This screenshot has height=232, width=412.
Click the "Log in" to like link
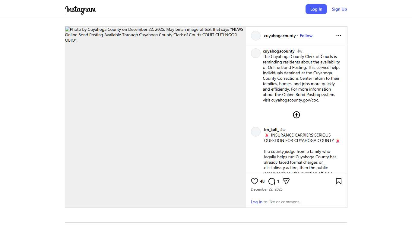tap(256, 202)
